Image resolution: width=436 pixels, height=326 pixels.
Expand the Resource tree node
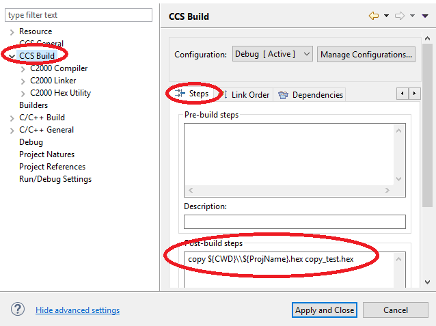[x=12, y=31]
